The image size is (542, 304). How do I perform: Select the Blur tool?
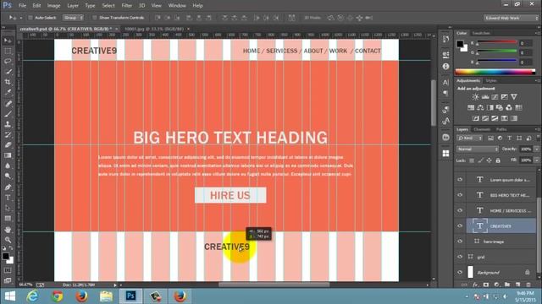[8, 166]
